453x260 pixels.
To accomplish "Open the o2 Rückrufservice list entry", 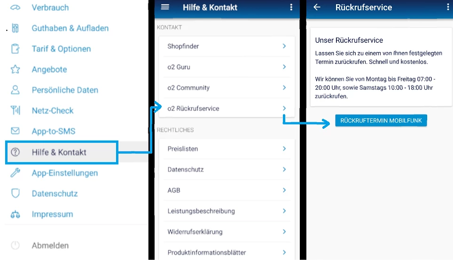I will (193, 109).
